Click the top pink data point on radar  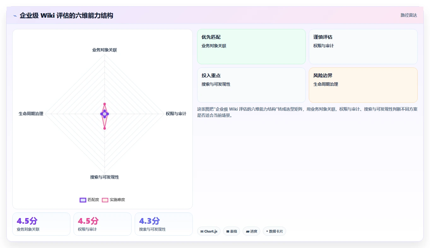coord(104,104)
